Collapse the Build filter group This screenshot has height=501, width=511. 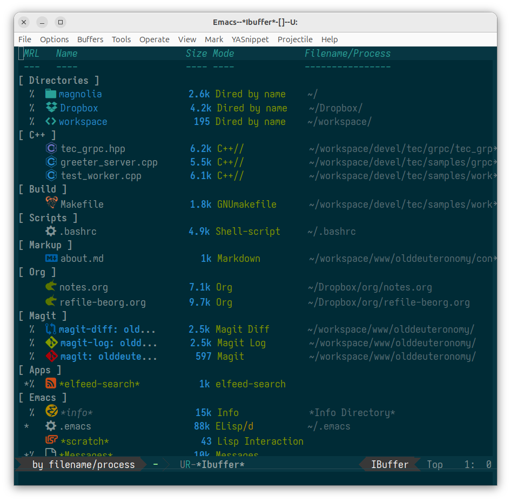43,189
